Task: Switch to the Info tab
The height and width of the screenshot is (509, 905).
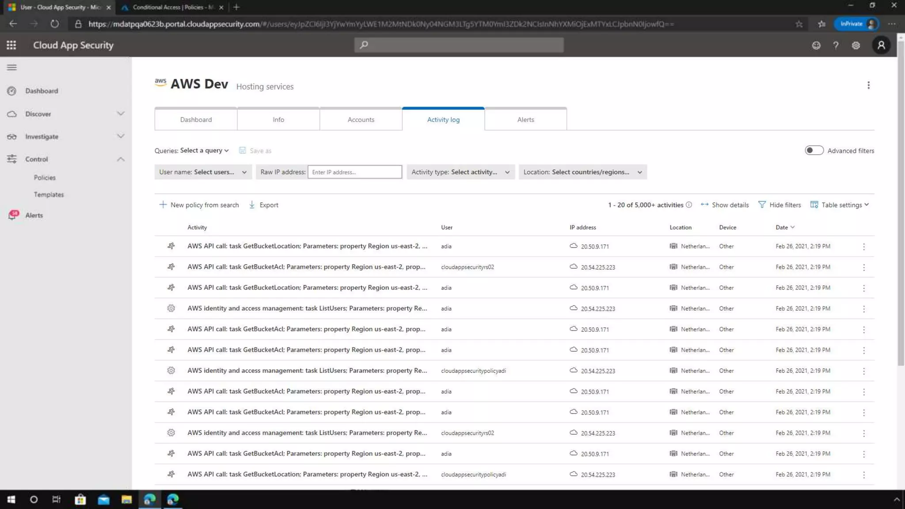Action: (278, 119)
